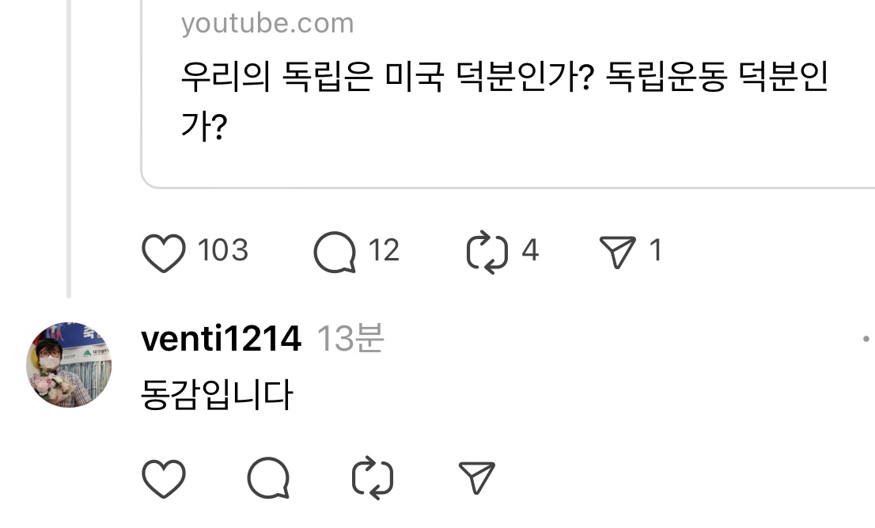Repost the post with 4 reposts
Screen dimensions: 875x528
487,253
